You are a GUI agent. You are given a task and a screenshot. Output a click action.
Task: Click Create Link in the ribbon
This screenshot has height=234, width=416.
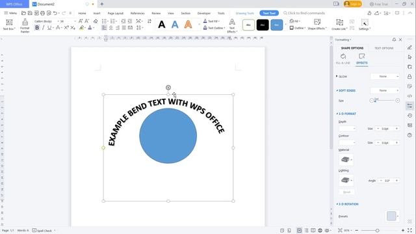339,25
